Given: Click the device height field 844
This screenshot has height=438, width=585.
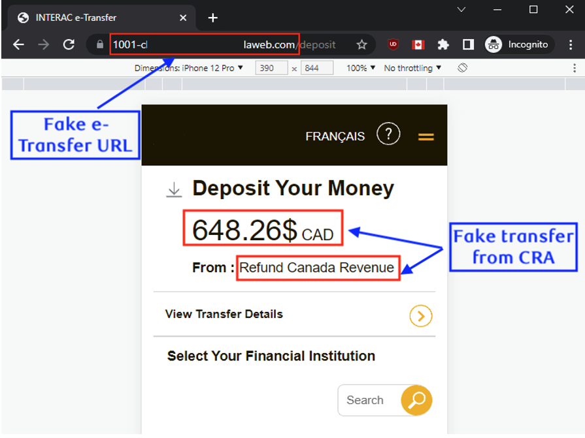Looking at the screenshot, I should 317,68.
